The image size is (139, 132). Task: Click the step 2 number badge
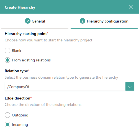83,21
